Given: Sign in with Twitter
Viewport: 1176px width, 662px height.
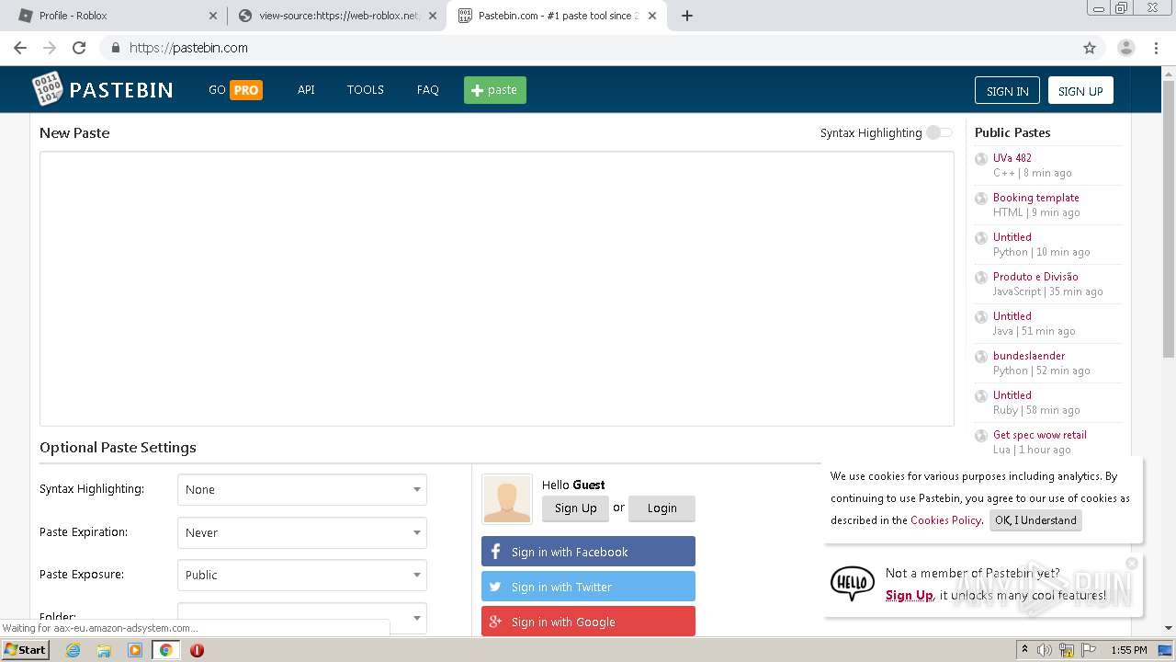Looking at the screenshot, I should pos(588,587).
